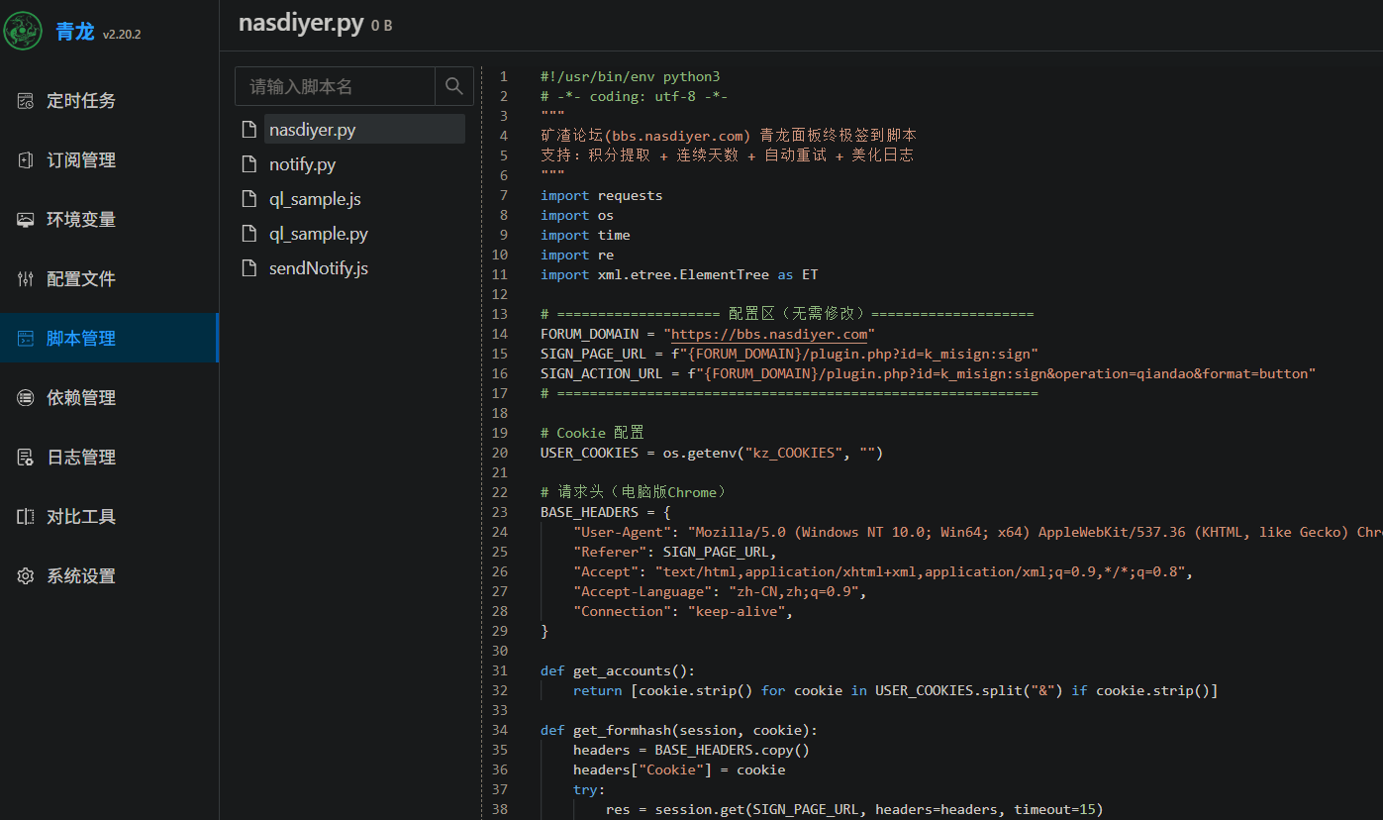Click the 系统设置 gear icon
Image resolution: width=1383 pixels, height=820 pixels.
[x=26, y=576]
